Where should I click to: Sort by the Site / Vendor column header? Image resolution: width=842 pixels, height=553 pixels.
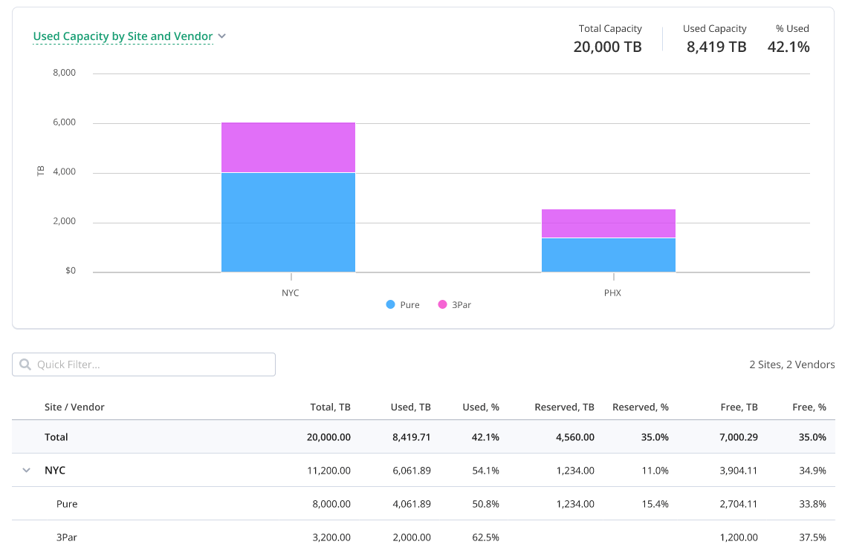pyautogui.click(x=74, y=407)
